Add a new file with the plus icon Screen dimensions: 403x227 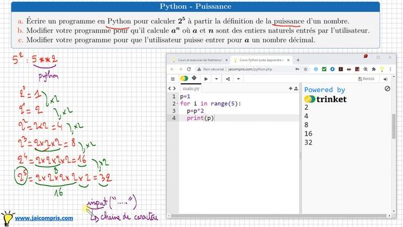[x=290, y=88]
